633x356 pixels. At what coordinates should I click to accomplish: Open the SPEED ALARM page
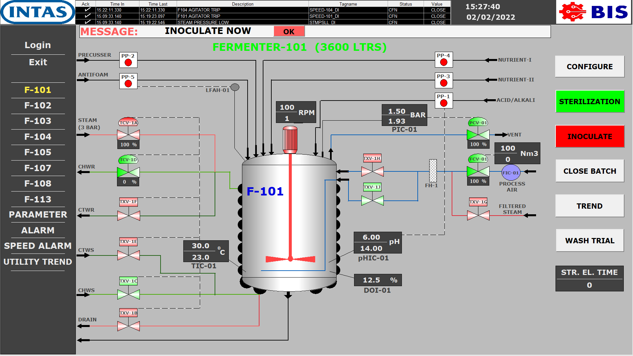[38, 246]
